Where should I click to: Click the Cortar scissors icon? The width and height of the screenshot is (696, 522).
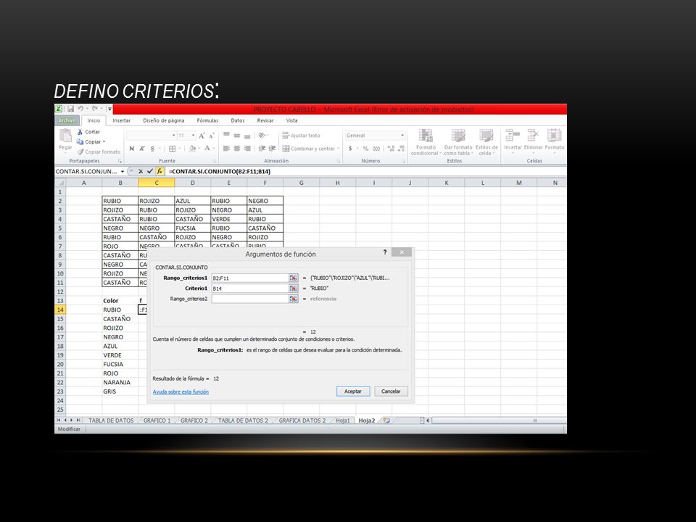[x=80, y=132]
